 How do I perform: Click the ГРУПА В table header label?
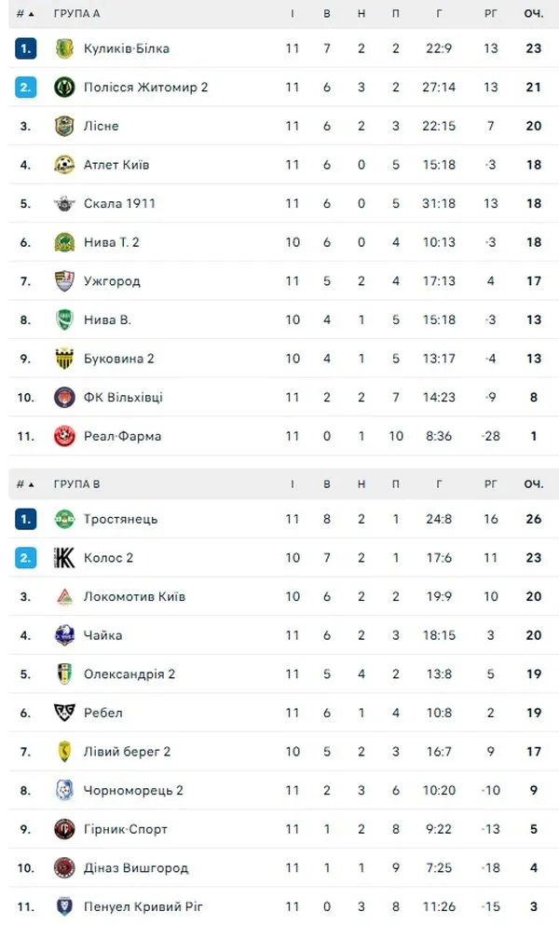76,484
